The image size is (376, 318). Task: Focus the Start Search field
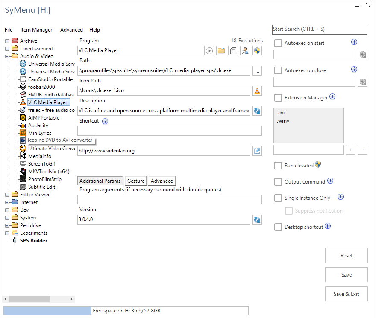[320, 29]
